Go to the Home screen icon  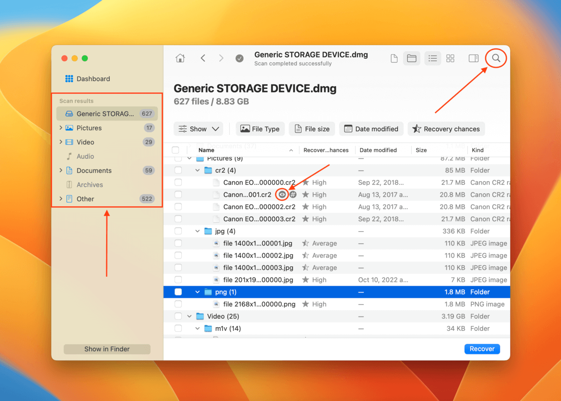tap(180, 58)
